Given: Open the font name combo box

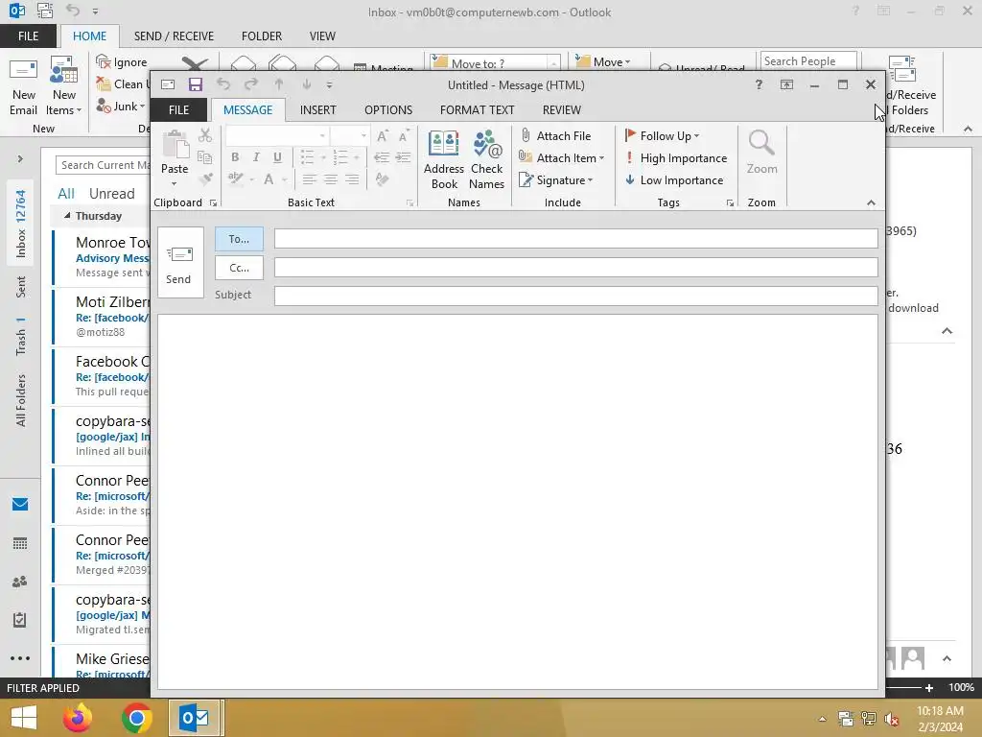Looking at the screenshot, I should point(277,135).
